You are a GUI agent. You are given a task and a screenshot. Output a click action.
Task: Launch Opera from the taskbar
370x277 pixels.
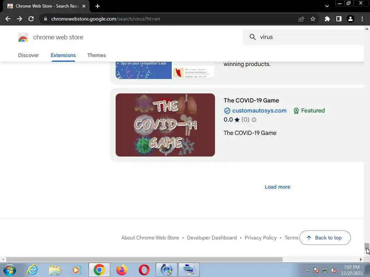[x=144, y=270]
